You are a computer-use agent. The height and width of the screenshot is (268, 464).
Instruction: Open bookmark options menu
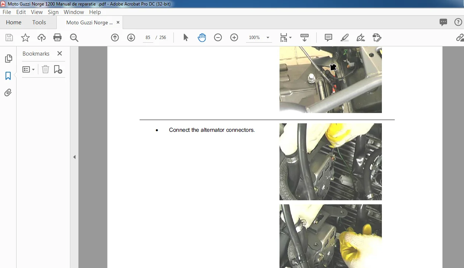click(28, 69)
